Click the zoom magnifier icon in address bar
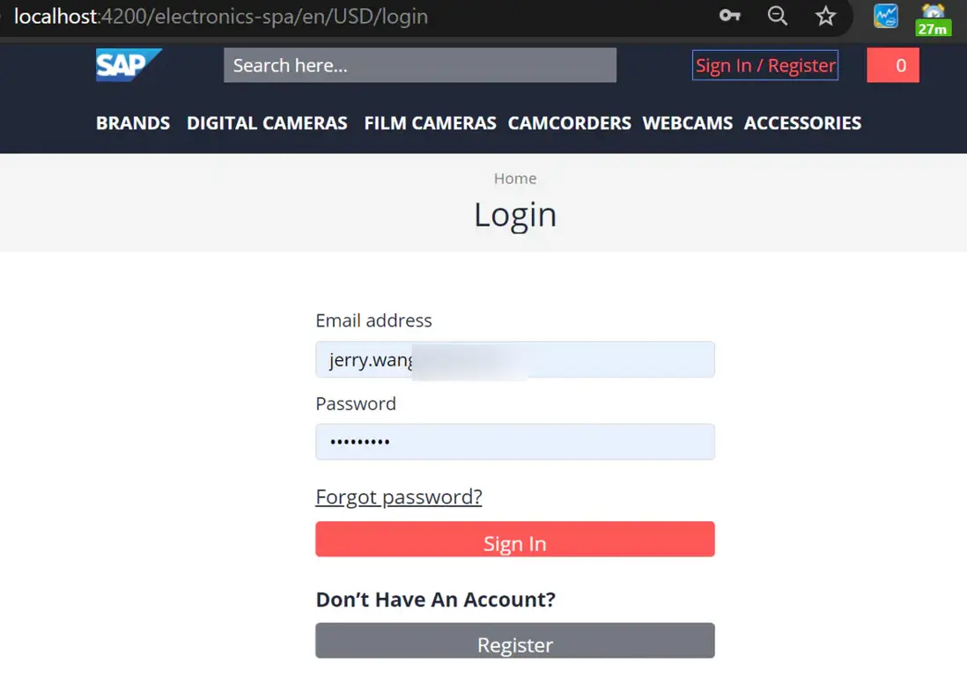 pyautogui.click(x=777, y=16)
